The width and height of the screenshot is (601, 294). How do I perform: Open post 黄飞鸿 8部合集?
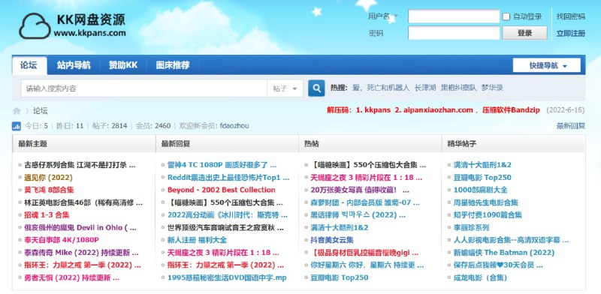coord(49,190)
